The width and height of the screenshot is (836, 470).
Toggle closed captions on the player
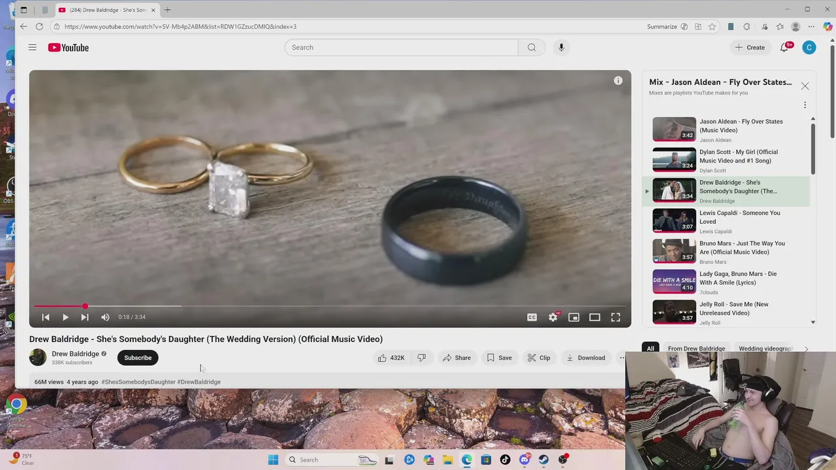click(532, 317)
